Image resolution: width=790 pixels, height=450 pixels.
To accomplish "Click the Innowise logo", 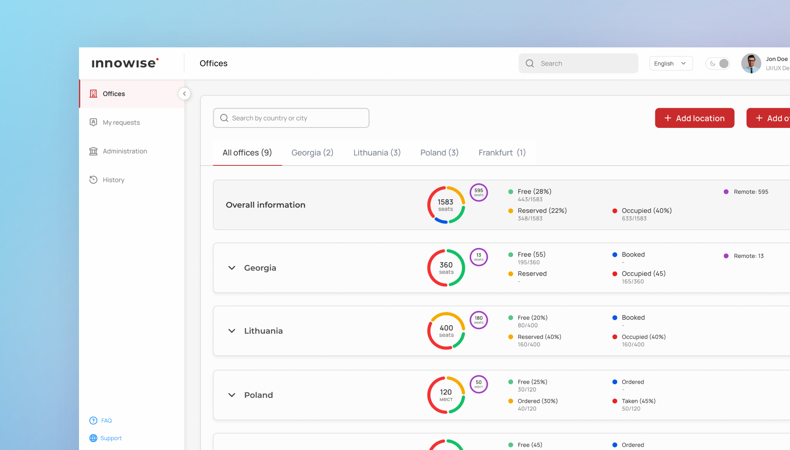I will coord(125,63).
